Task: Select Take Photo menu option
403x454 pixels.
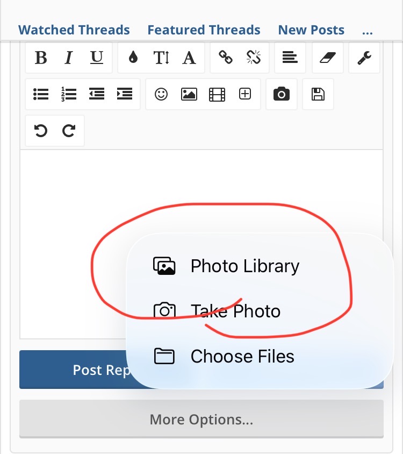Action: pyautogui.click(x=235, y=311)
